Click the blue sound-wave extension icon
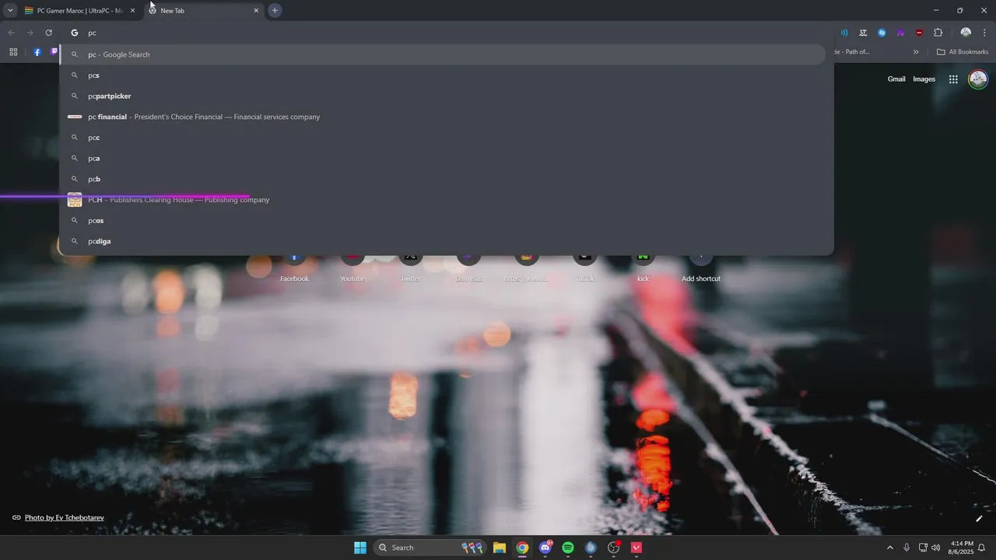 844,33
